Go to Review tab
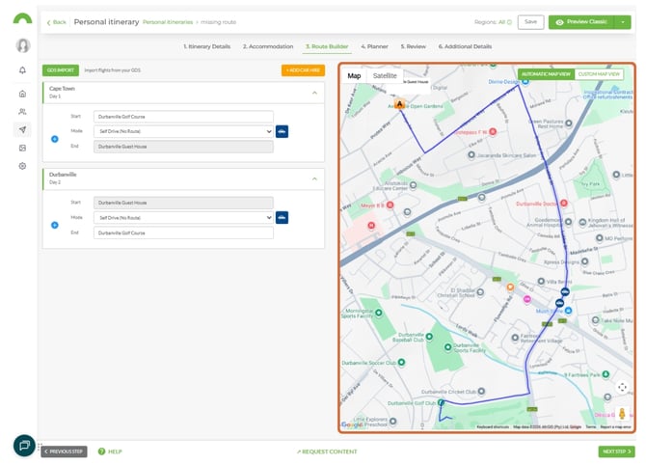Image resolution: width=646 pixels, height=465 pixels. [414, 46]
